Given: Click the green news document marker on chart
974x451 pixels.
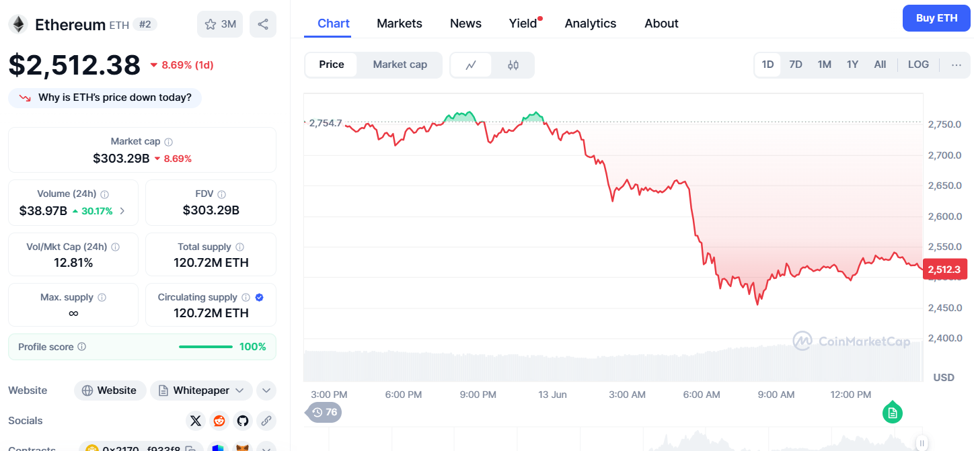Looking at the screenshot, I should tap(892, 413).
